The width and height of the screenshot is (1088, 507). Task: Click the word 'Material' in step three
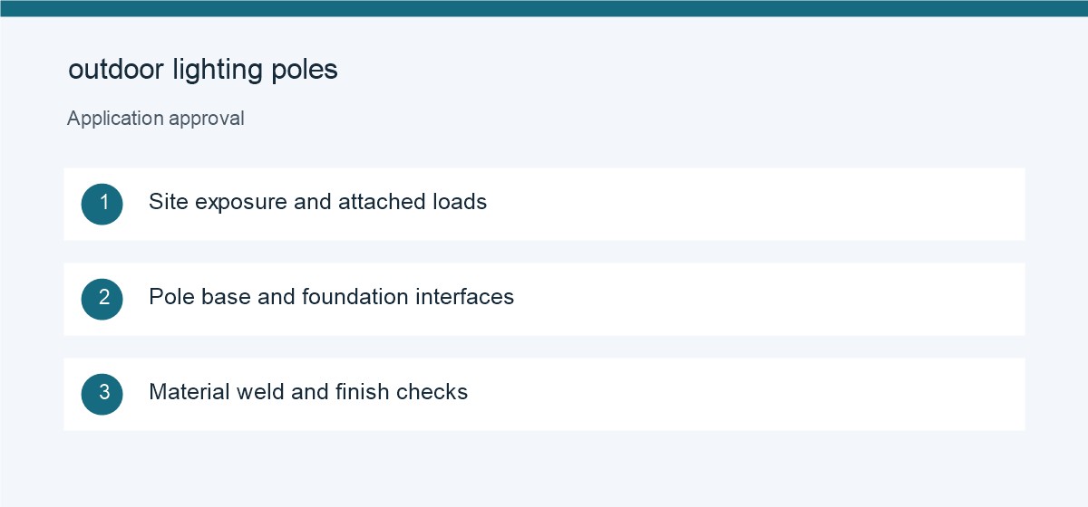tap(189, 391)
